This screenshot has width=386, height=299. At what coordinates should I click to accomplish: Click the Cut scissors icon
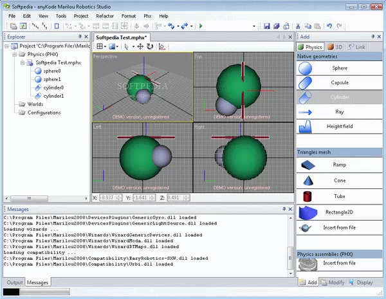298,26
